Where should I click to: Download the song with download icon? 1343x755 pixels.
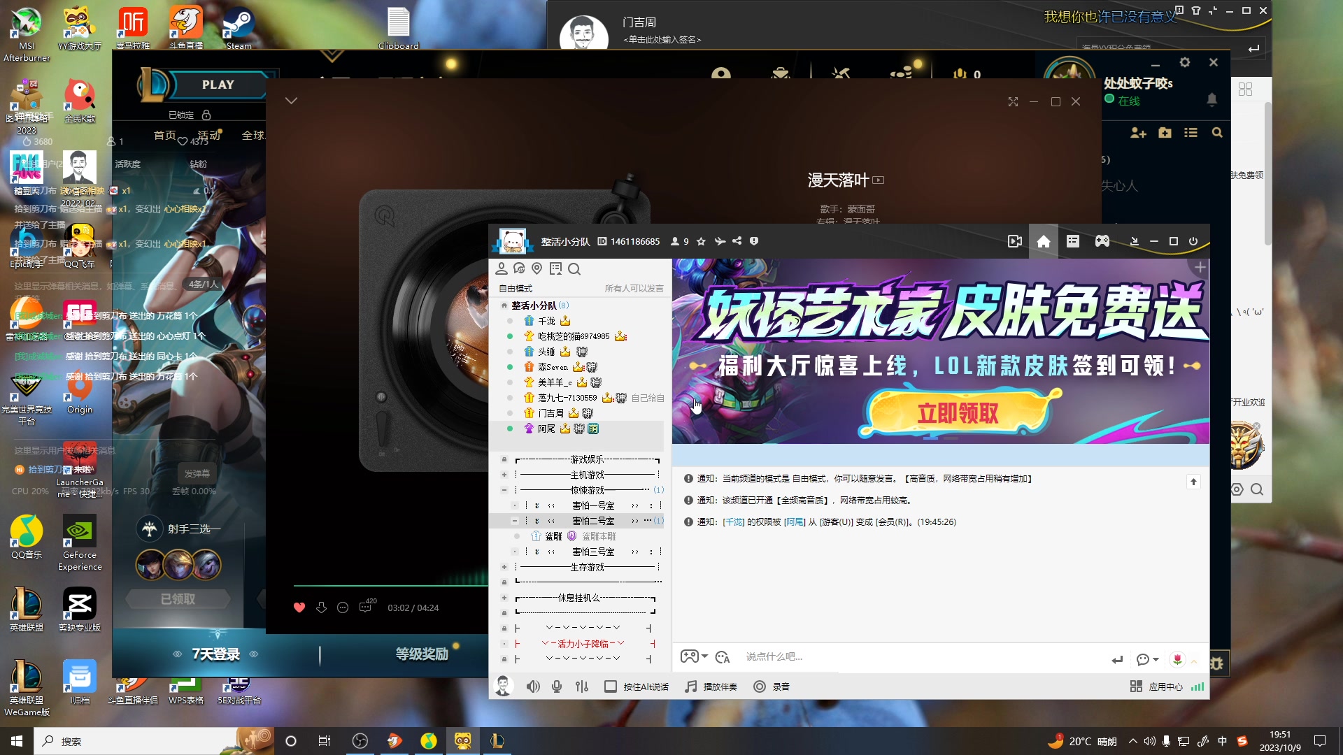321,607
